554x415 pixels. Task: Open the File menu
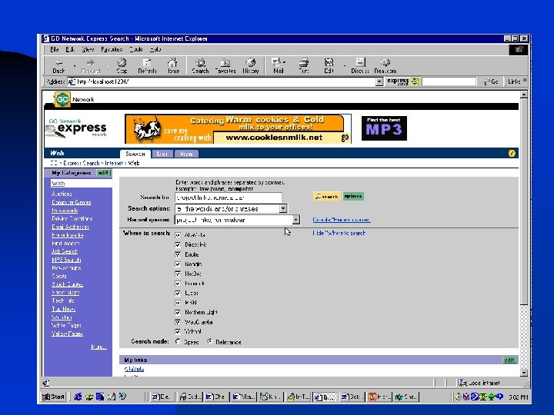tap(55, 49)
